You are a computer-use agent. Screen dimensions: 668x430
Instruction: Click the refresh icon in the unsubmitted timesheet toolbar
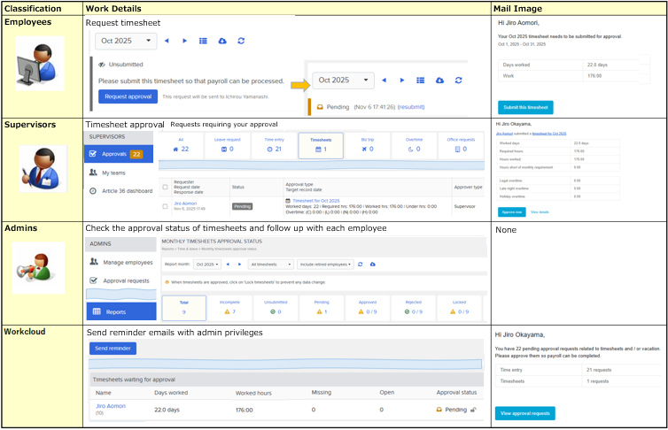[241, 41]
